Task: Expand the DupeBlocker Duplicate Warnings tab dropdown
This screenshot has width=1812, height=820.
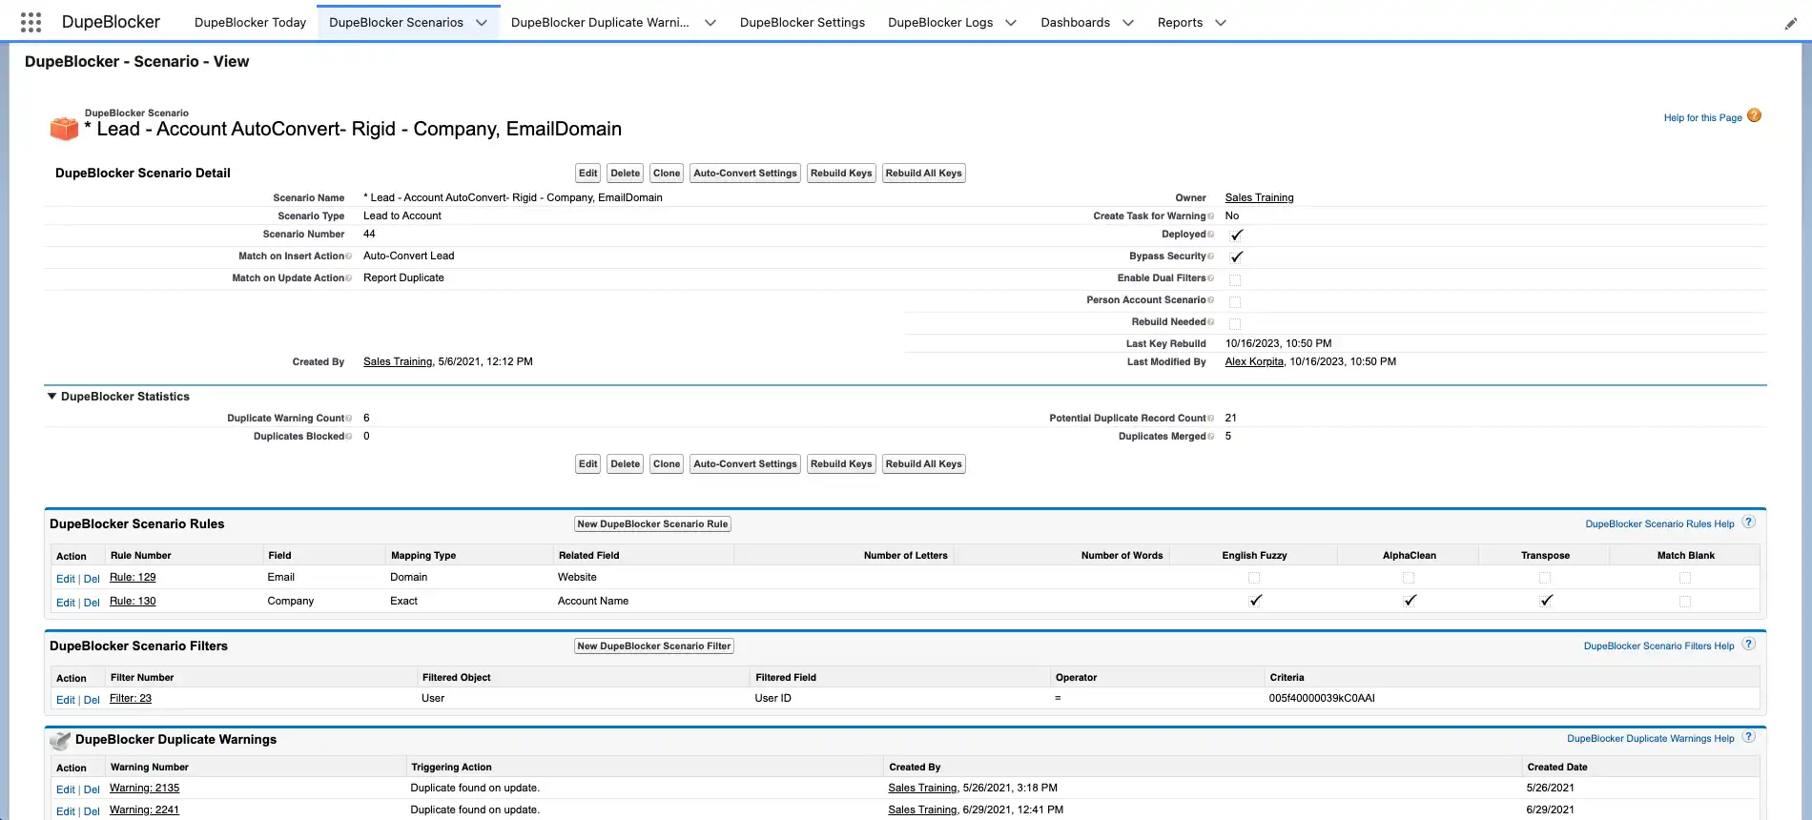Action: click(710, 23)
